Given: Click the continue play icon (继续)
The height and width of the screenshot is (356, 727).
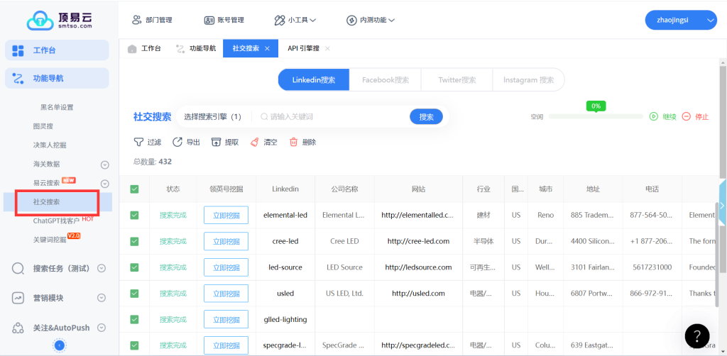Looking at the screenshot, I should (654, 116).
